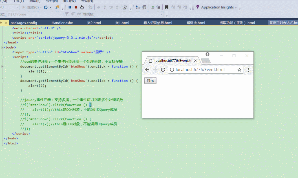Click the hatched code-map toolbar icon
The height and width of the screenshot is (178, 298).
point(125,7)
